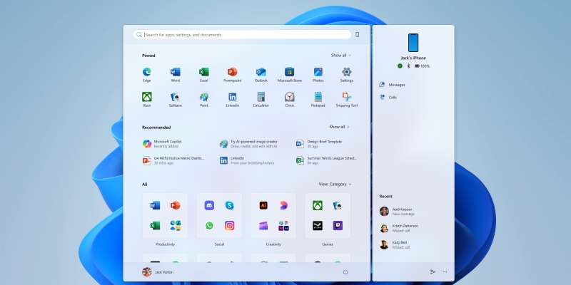The image size is (571, 285).
Task: Click the Bluetooth status icon
Action: pyautogui.click(x=408, y=66)
